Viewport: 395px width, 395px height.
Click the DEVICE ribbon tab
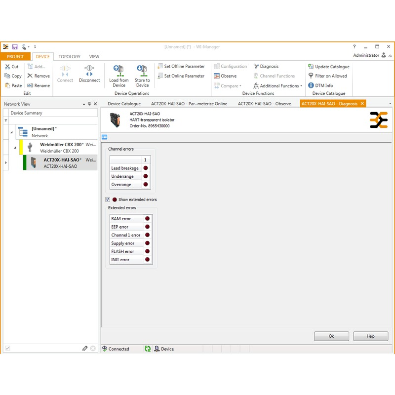[42, 57]
